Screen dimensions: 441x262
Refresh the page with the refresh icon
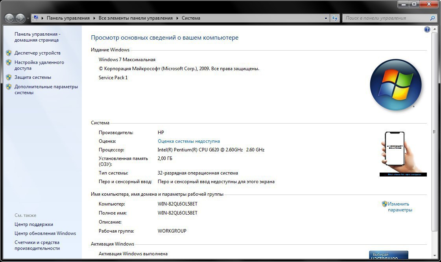tap(335, 18)
